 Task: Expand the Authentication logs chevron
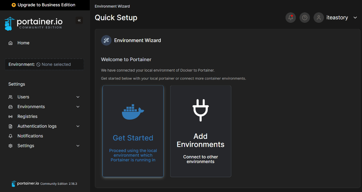point(78,126)
